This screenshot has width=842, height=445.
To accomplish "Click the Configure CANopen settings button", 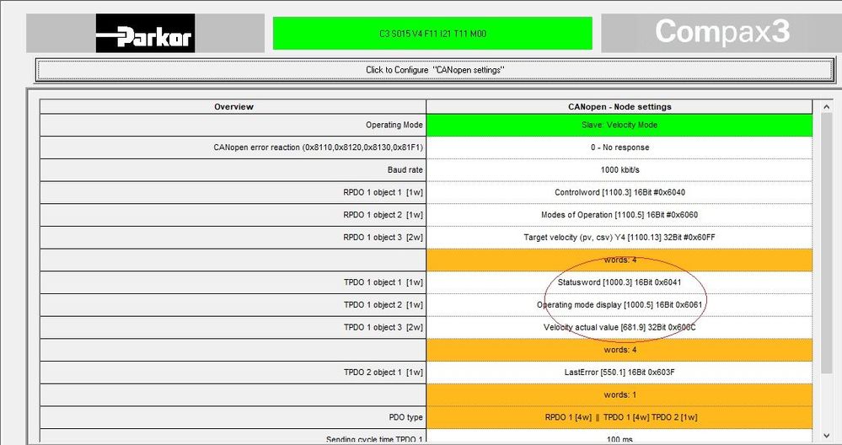I will pyautogui.click(x=435, y=70).
